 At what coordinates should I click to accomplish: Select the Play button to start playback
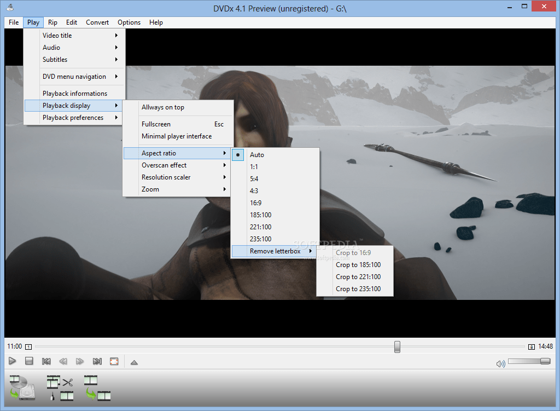coord(12,361)
